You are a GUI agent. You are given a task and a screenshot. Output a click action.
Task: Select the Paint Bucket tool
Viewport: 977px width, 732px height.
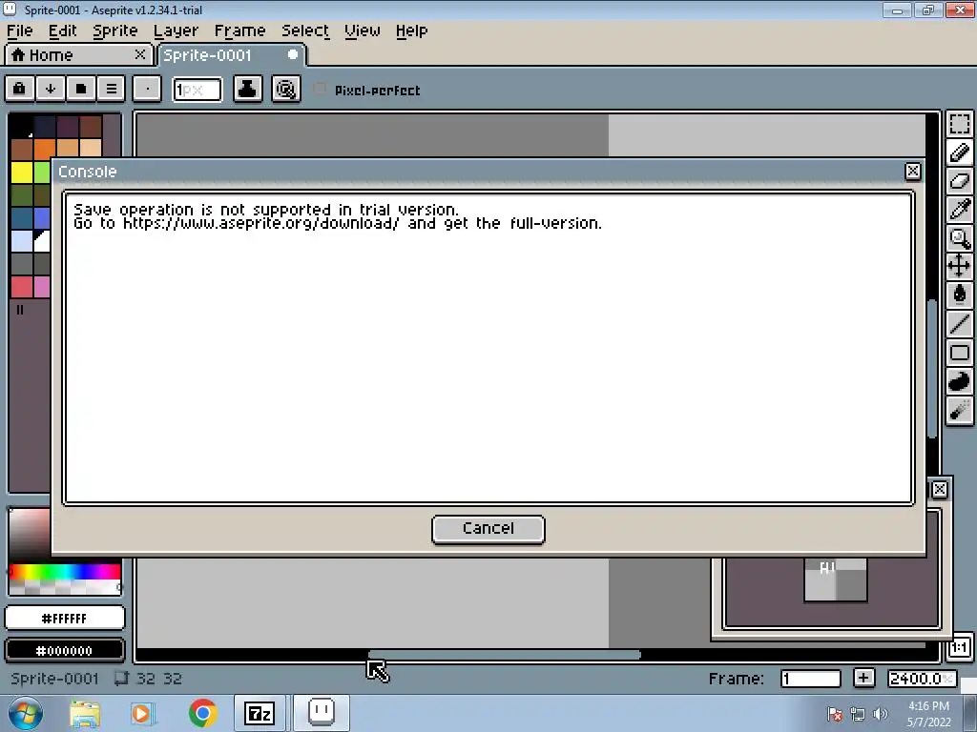click(x=960, y=295)
